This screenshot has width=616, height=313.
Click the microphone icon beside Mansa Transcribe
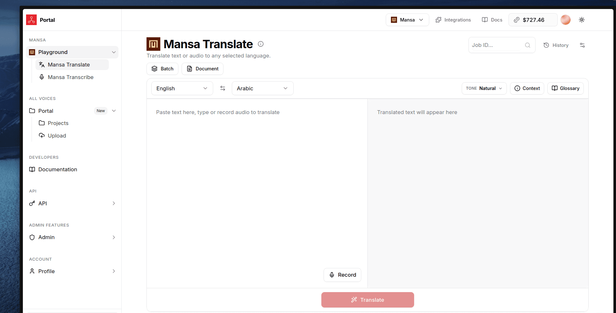pyautogui.click(x=42, y=77)
